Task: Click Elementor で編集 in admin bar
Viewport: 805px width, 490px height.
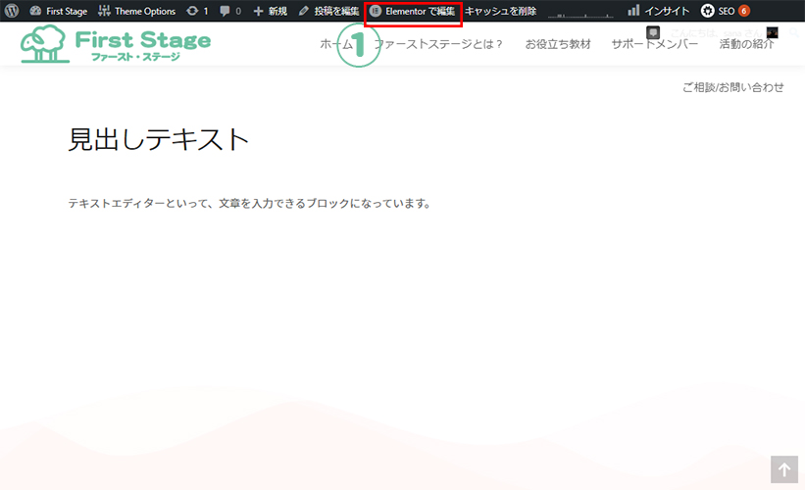Action: click(413, 11)
